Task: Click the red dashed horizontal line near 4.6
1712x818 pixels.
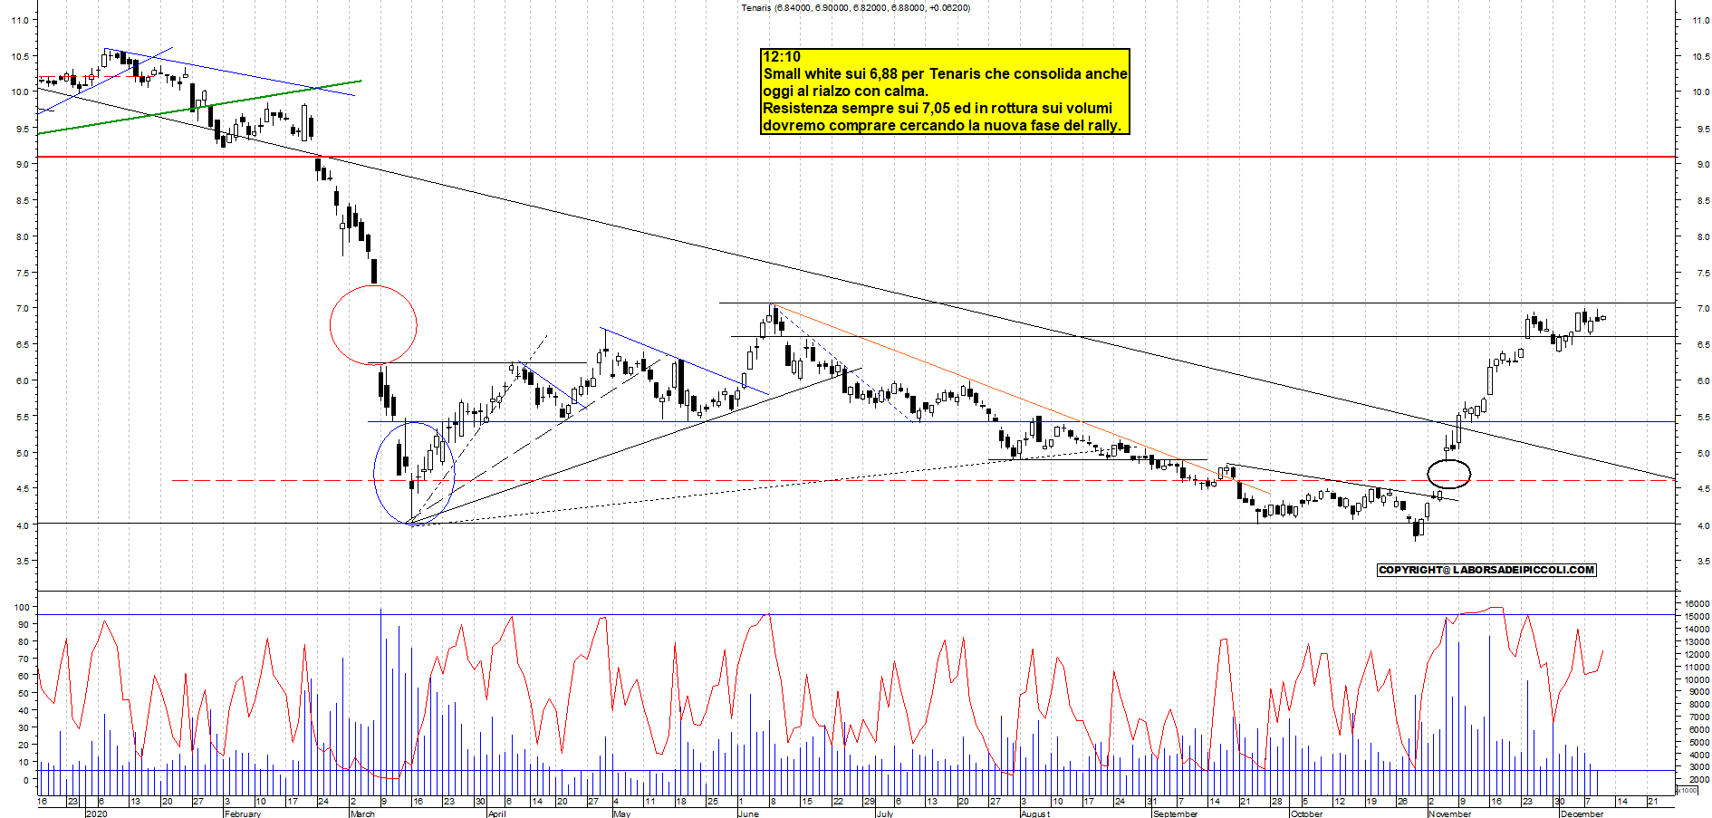Action: tap(922, 480)
